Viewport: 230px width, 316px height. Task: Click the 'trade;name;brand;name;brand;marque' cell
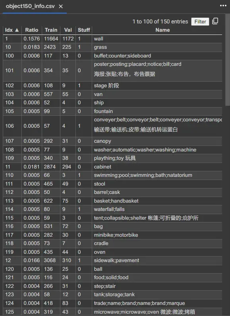point(157,303)
